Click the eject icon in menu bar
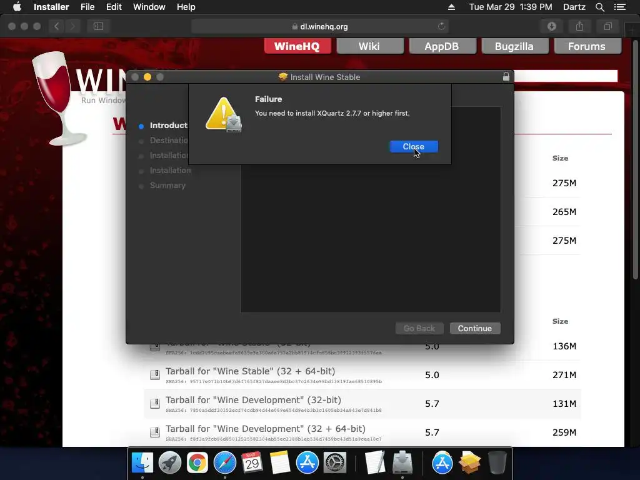 [x=451, y=7]
